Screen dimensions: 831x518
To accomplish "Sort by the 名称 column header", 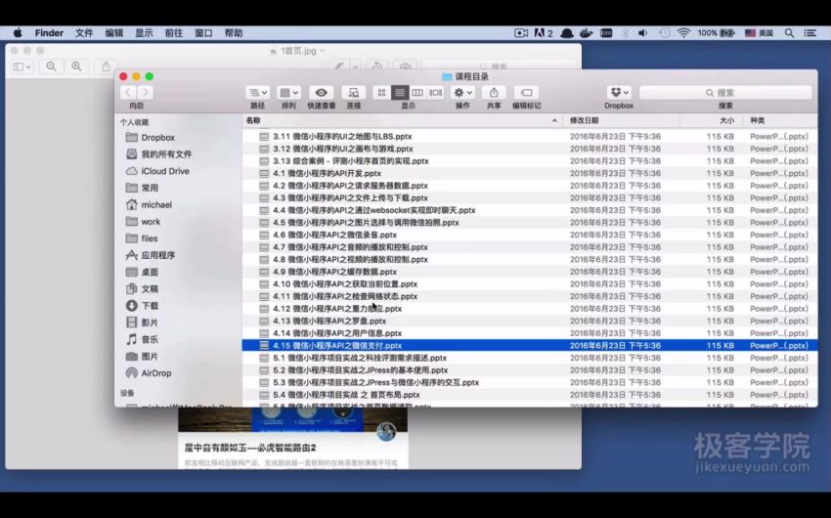I will tap(402, 121).
